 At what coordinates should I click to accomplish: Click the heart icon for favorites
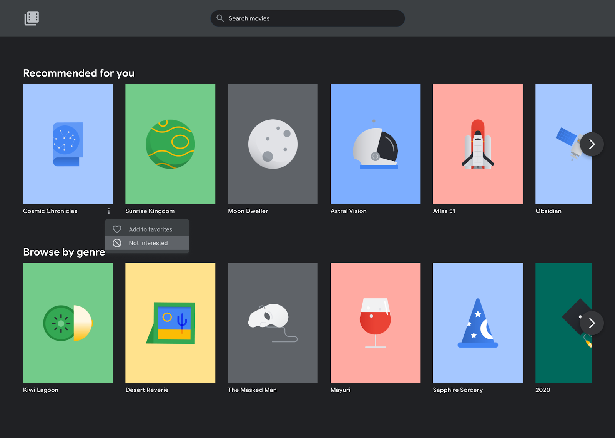117,229
